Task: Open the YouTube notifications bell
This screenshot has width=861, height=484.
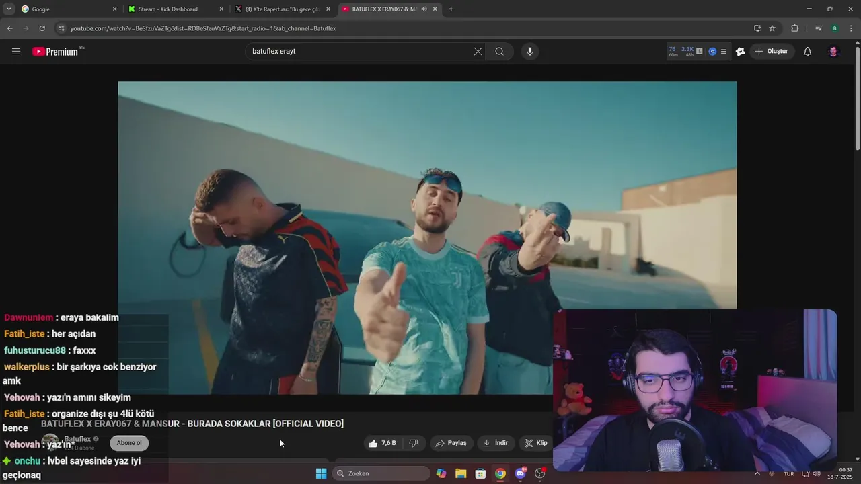Action: (x=807, y=52)
